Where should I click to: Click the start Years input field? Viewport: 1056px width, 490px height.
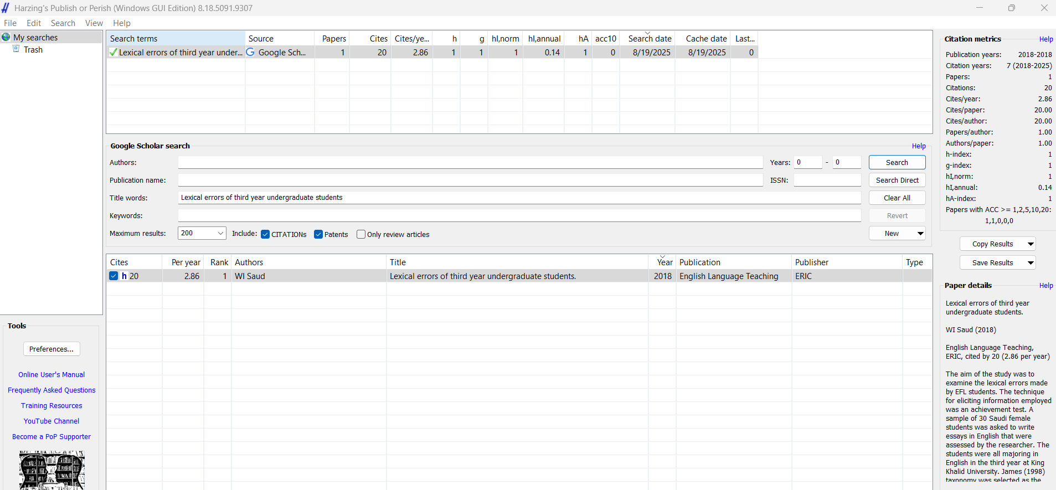pos(808,162)
